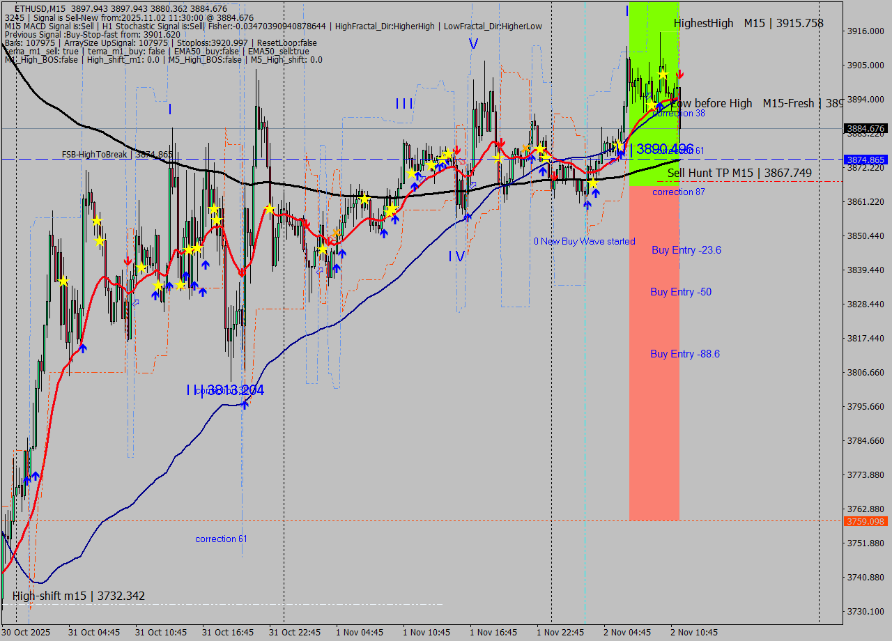Select the small blue pennant marker near 31 Oct candles
This screenshot has height=641, width=892.
pos(136,303)
